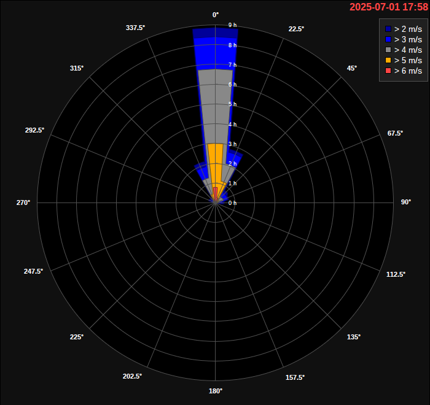Click the 135° direction label

pos(354,337)
